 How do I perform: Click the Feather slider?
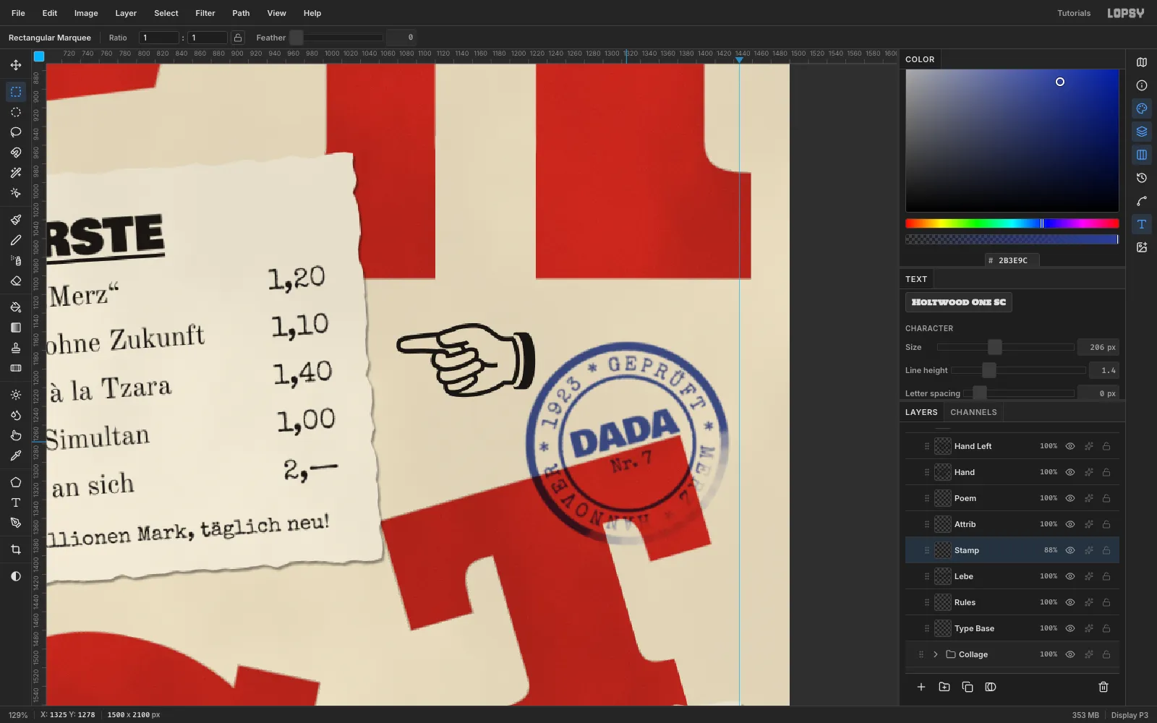click(x=336, y=38)
